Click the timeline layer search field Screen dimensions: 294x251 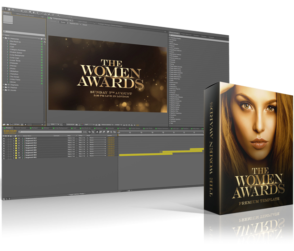coord(50,132)
